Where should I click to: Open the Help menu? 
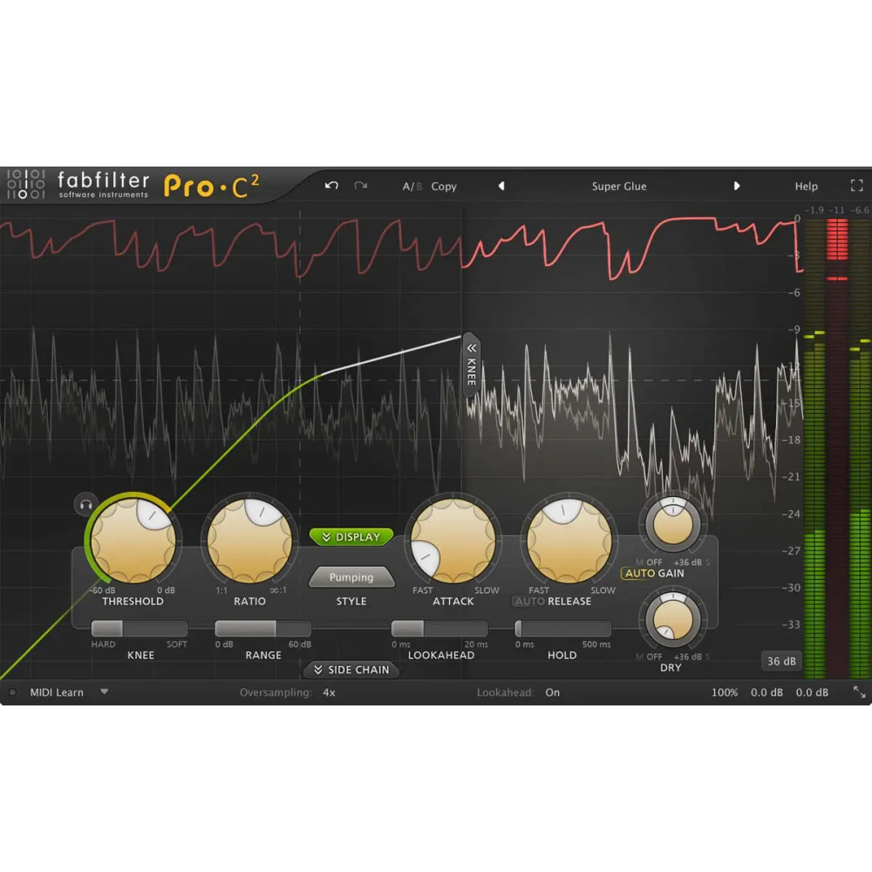[x=806, y=186]
